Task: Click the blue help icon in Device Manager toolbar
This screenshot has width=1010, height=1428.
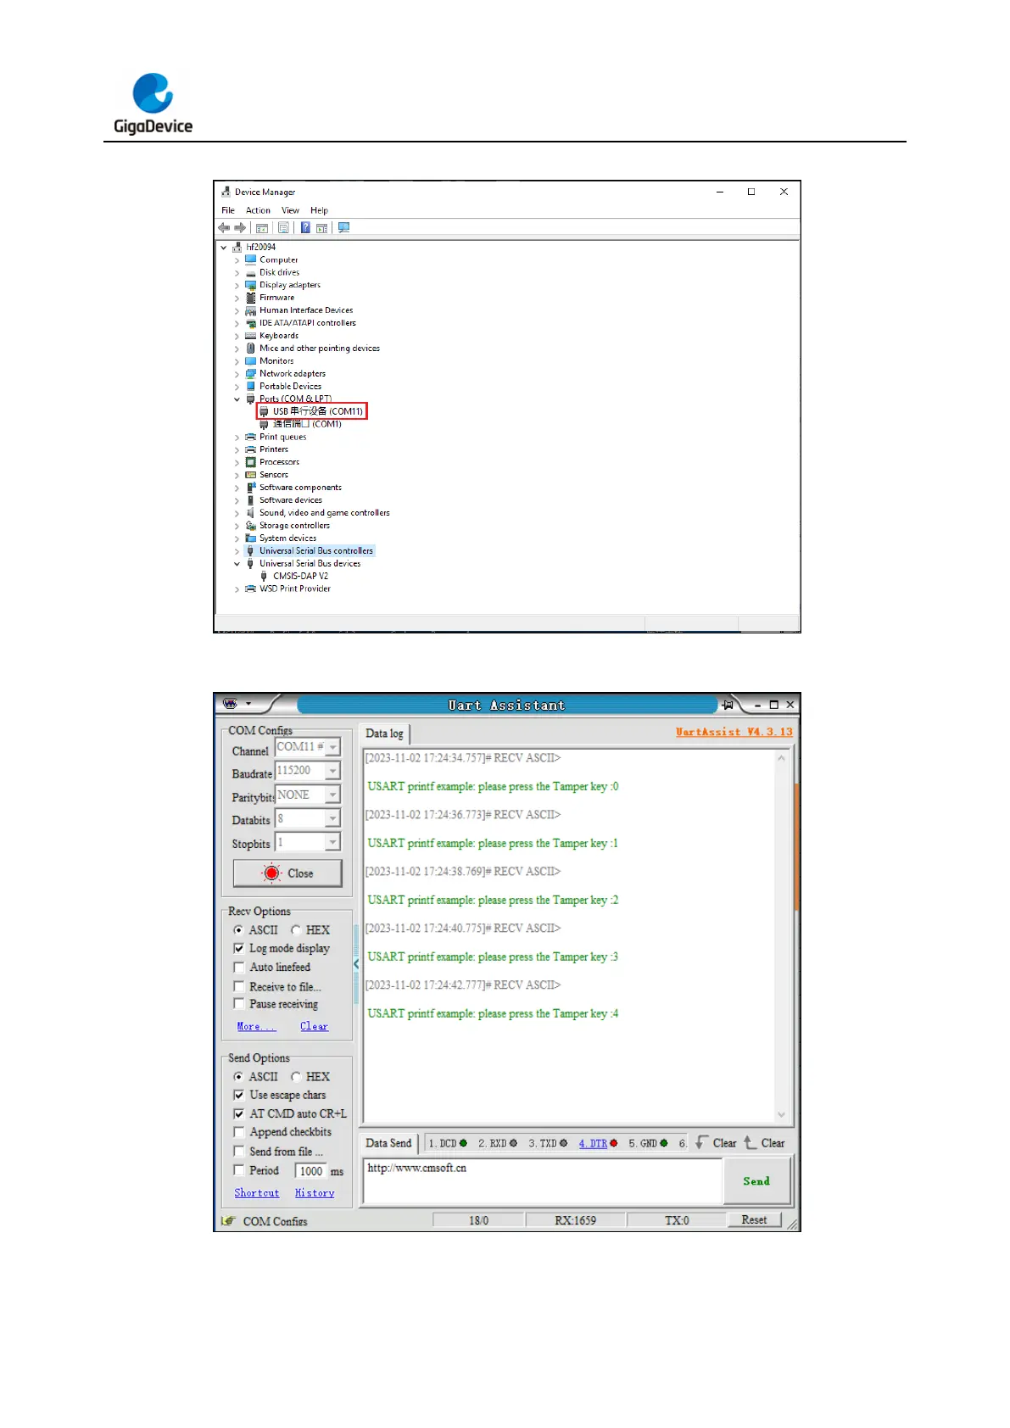Action: pos(305,228)
